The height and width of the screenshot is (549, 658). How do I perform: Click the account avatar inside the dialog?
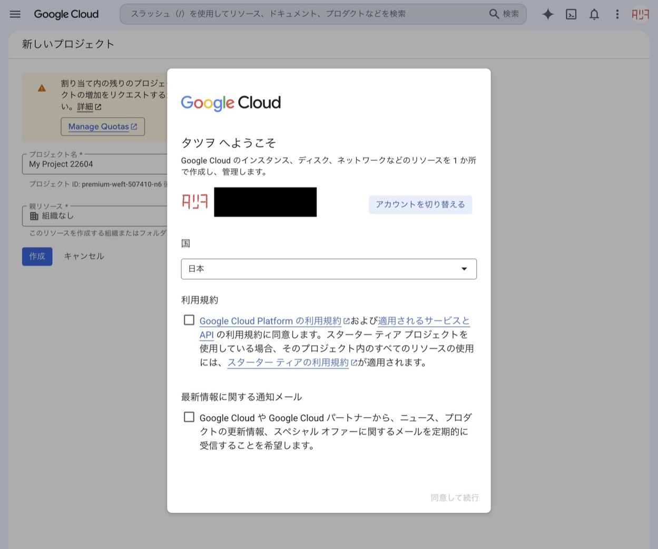[x=195, y=201]
